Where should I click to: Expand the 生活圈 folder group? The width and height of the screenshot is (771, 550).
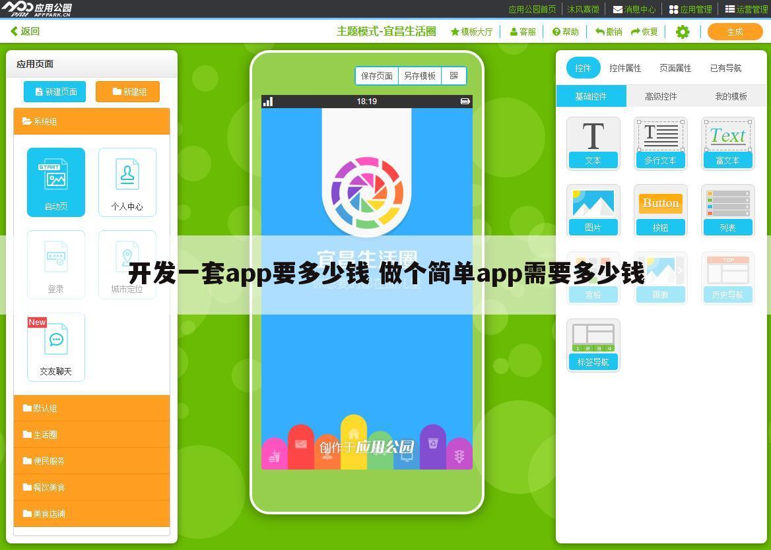pyautogui.click(x=92, y=435)
